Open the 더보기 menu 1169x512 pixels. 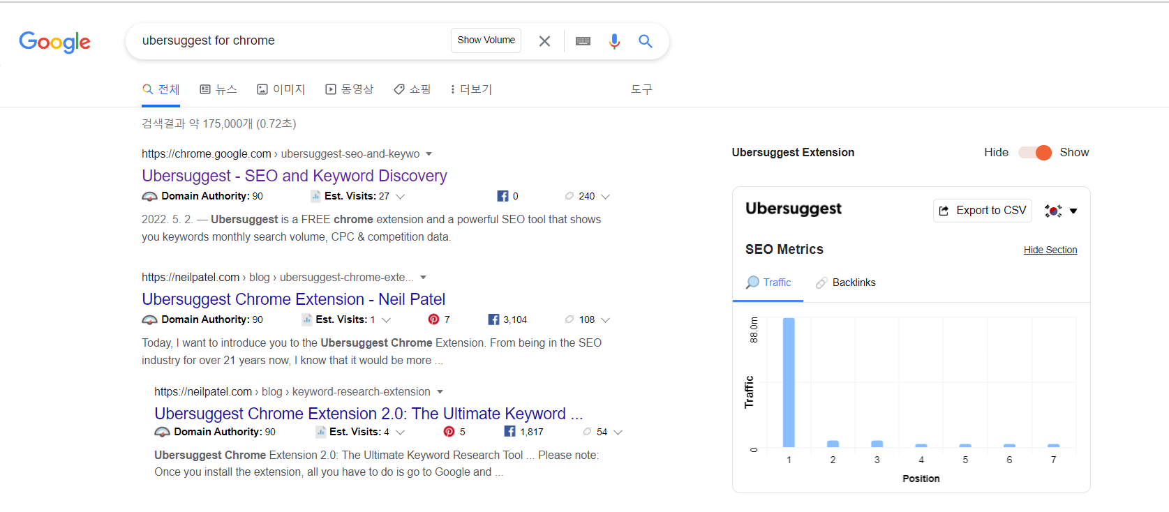point(472,89)
